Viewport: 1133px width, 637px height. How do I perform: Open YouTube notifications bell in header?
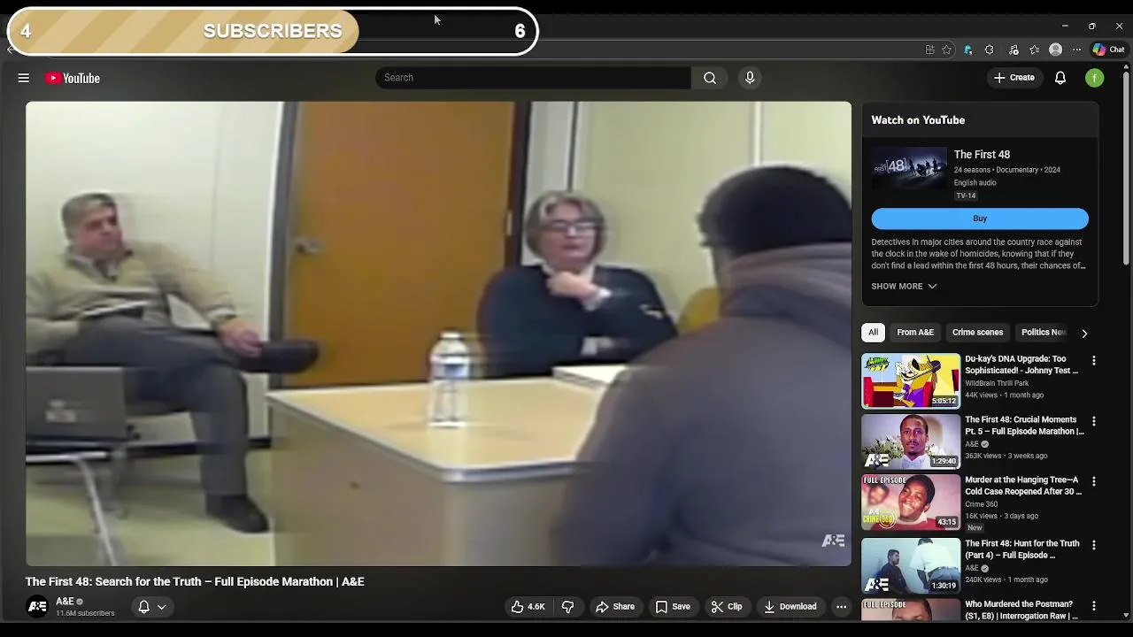pyautogui.click(x=1060, y=78)
